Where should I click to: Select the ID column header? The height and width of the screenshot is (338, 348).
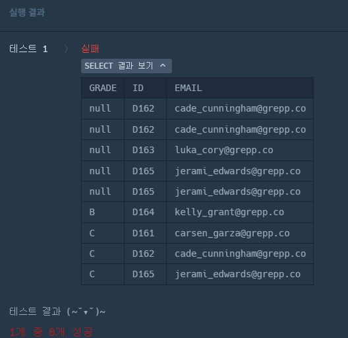146,88
